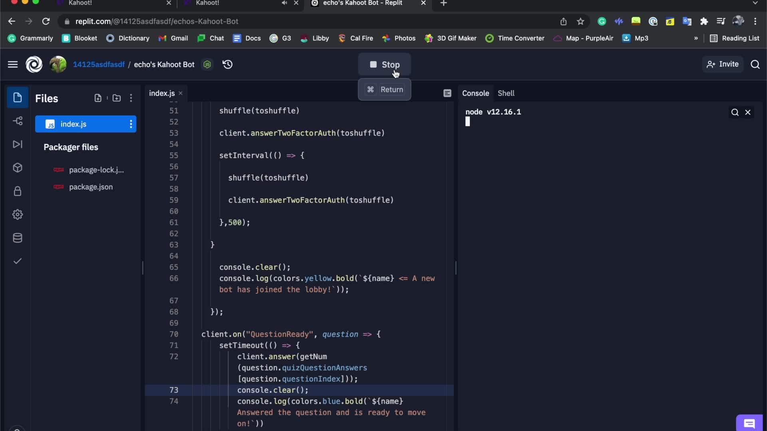Mute the second Kahoot tab audio
Viewport: 767px width, 431px height.
pos(284,3)
